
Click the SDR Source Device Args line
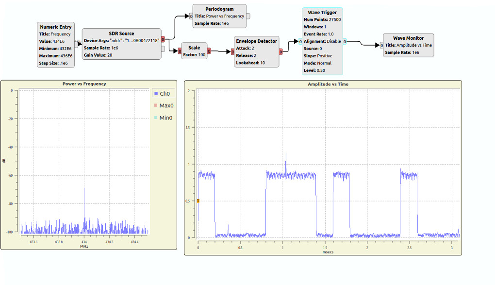click(121, 40)
